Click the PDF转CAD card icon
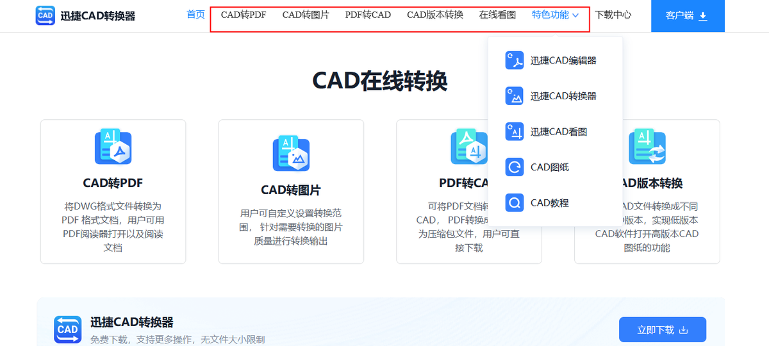769x346 pixels. pos(469,146)
